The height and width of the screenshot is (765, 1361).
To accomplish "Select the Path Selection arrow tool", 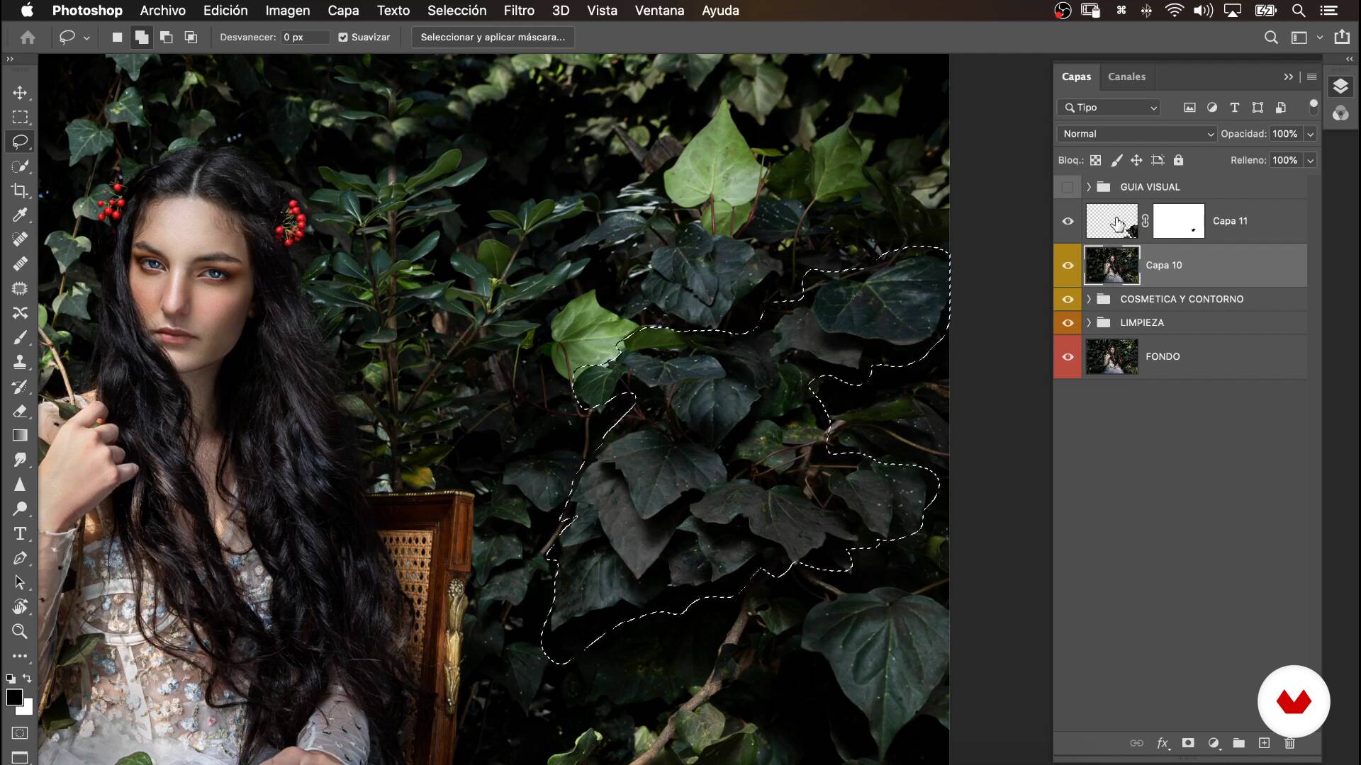I will [20, 582].
